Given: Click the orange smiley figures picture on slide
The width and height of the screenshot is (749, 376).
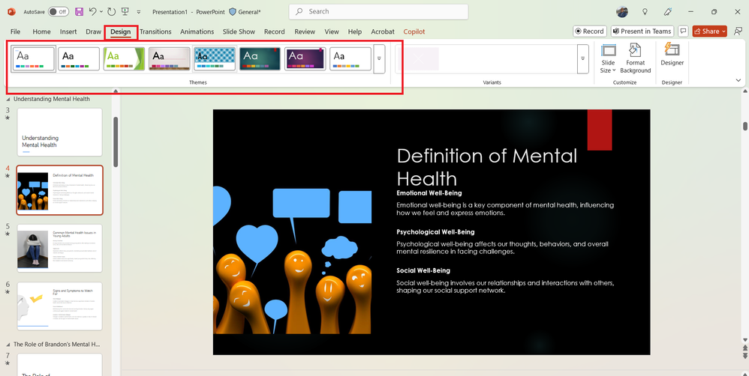Looking at the screenshot, I should [293, 260].
